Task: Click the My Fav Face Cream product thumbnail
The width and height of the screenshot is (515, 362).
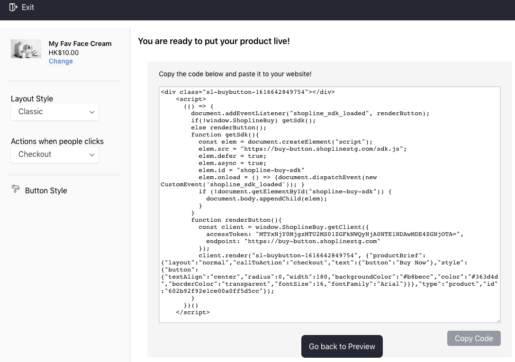Action: [26, 49]
